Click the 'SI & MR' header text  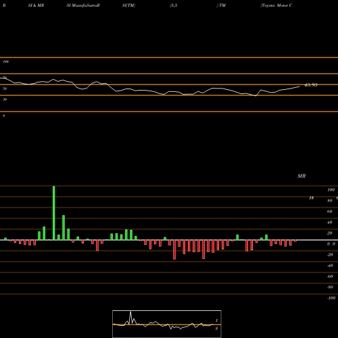(36, 5)
